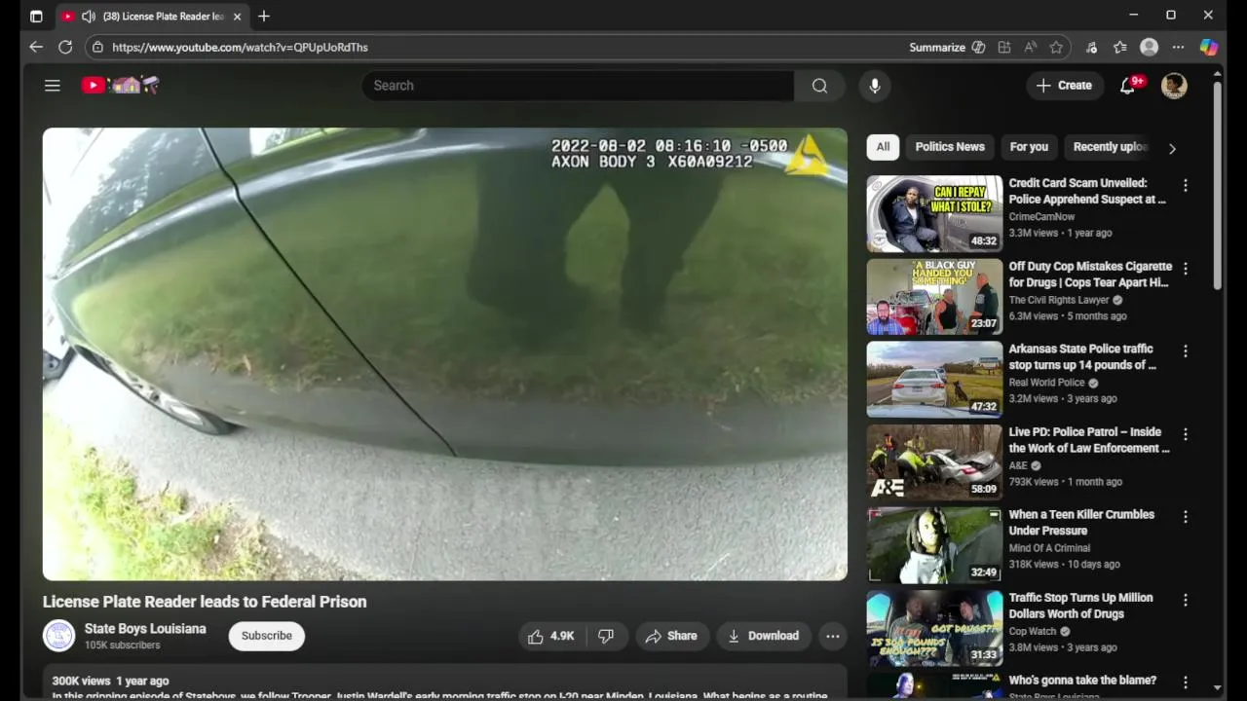Select the All filter chip
This screenshot has width=1247, height=701.
click(883, 147)
